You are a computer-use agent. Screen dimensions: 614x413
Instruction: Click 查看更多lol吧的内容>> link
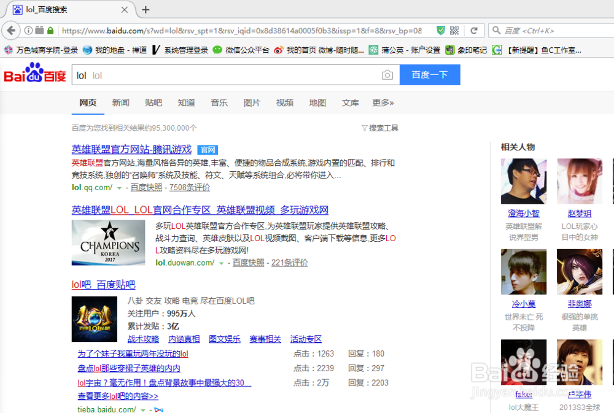coord(118,396)
